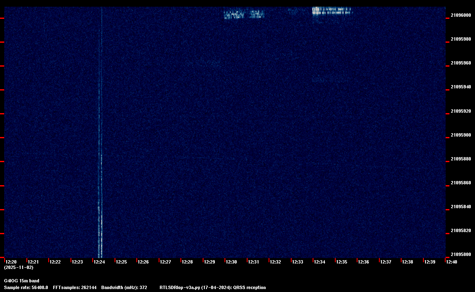Click the 12:24 time axis label
Image resolution: width=475 pixels, height=292 pixels.
pos(99,262)
